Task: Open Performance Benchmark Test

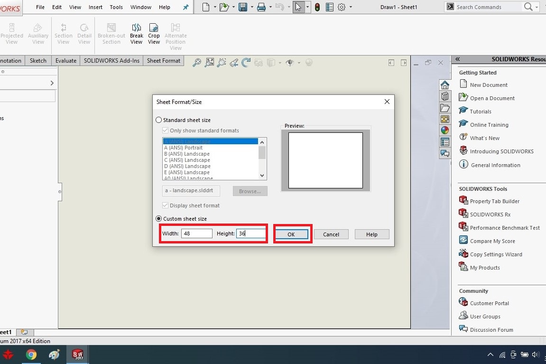Action: tap(505, 228)
